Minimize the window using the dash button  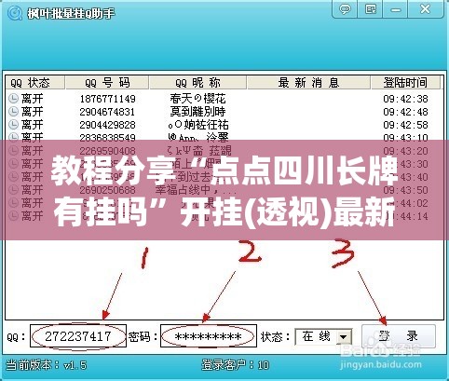pos(395,9)
